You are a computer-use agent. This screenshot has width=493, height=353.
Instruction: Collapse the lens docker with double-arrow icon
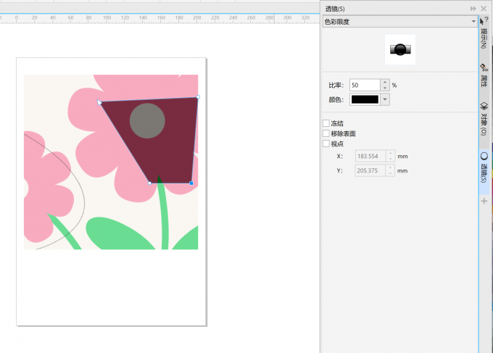tap(473, 9)
